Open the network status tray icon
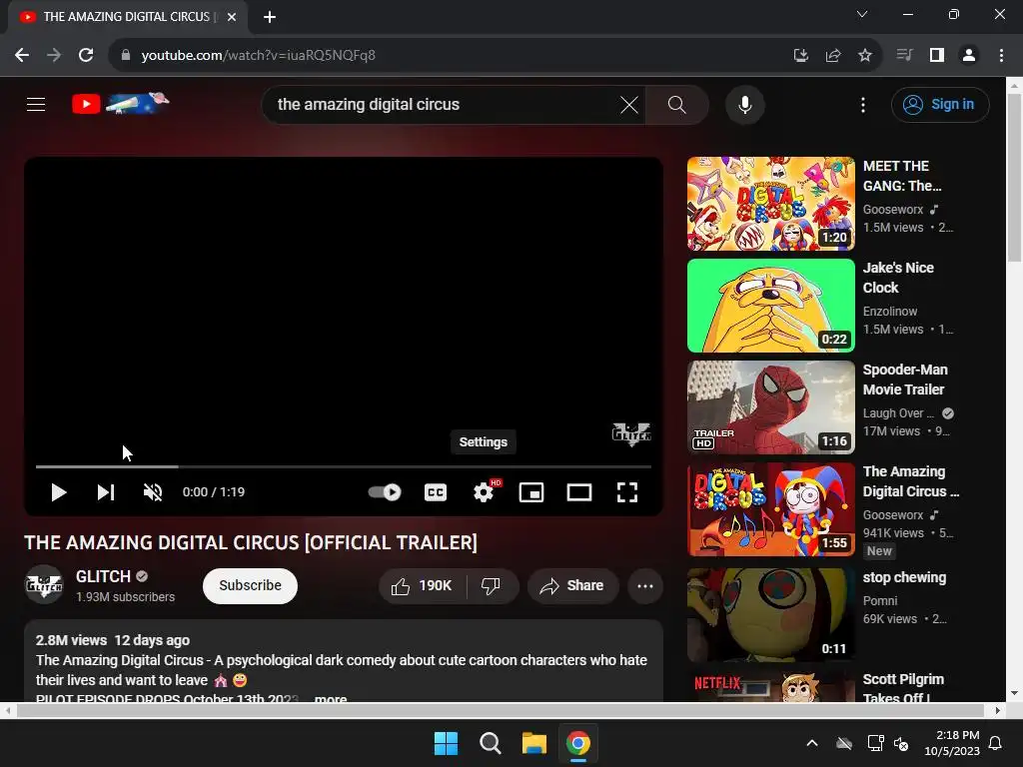1023x767 pixels. (x=875, y=743)
